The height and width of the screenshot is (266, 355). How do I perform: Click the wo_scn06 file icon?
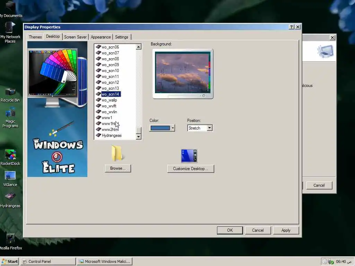(x=98, y=47)
